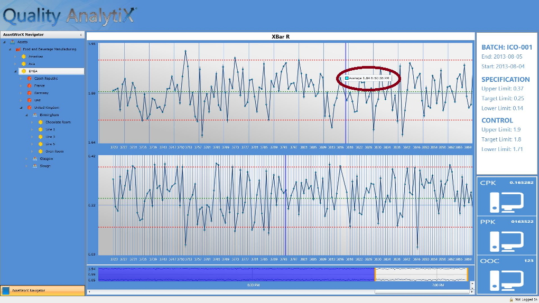Click the Not Logged In status text

pos(525,299)
